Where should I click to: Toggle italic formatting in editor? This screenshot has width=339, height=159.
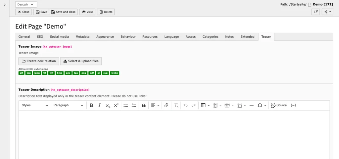pos(99,105)
